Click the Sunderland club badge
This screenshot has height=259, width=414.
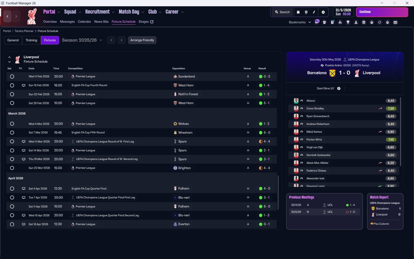(175, 77)
